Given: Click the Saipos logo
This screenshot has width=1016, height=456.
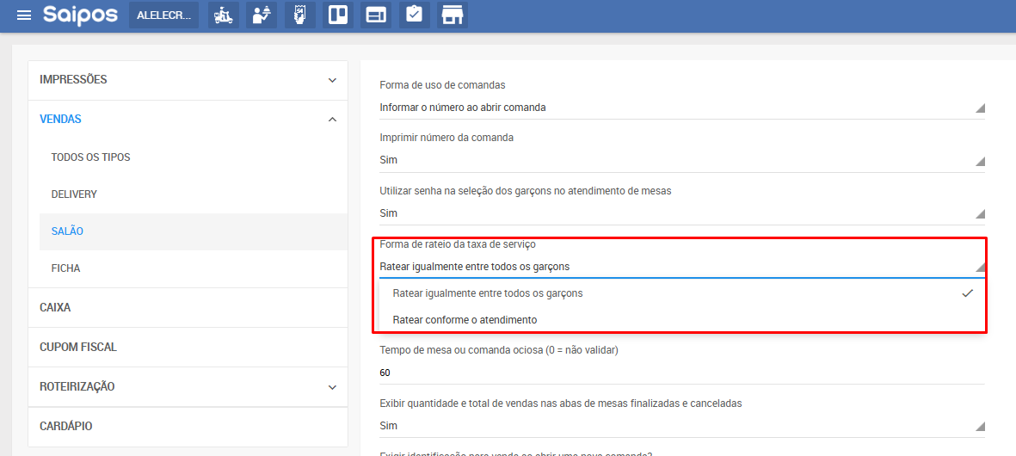Looking at the screenshot, I should tap(80, 15).
